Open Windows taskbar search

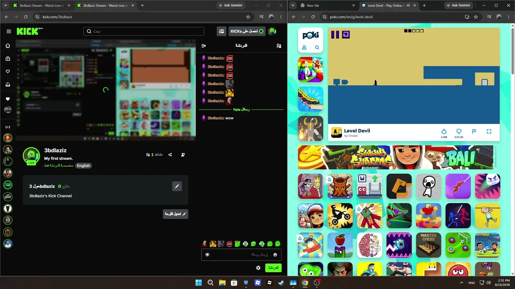[210, 283]
